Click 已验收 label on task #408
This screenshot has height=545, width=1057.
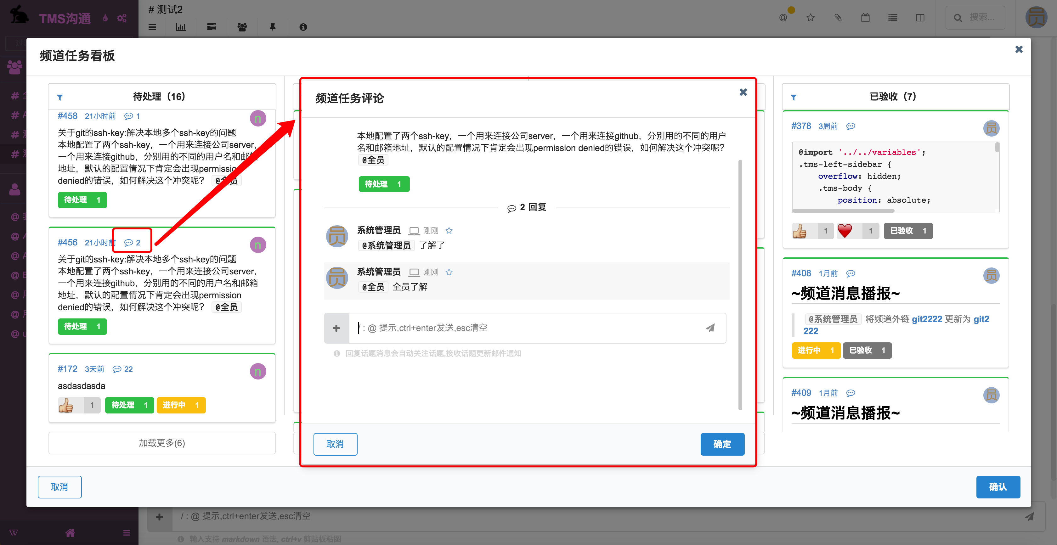tap(867, 351)
